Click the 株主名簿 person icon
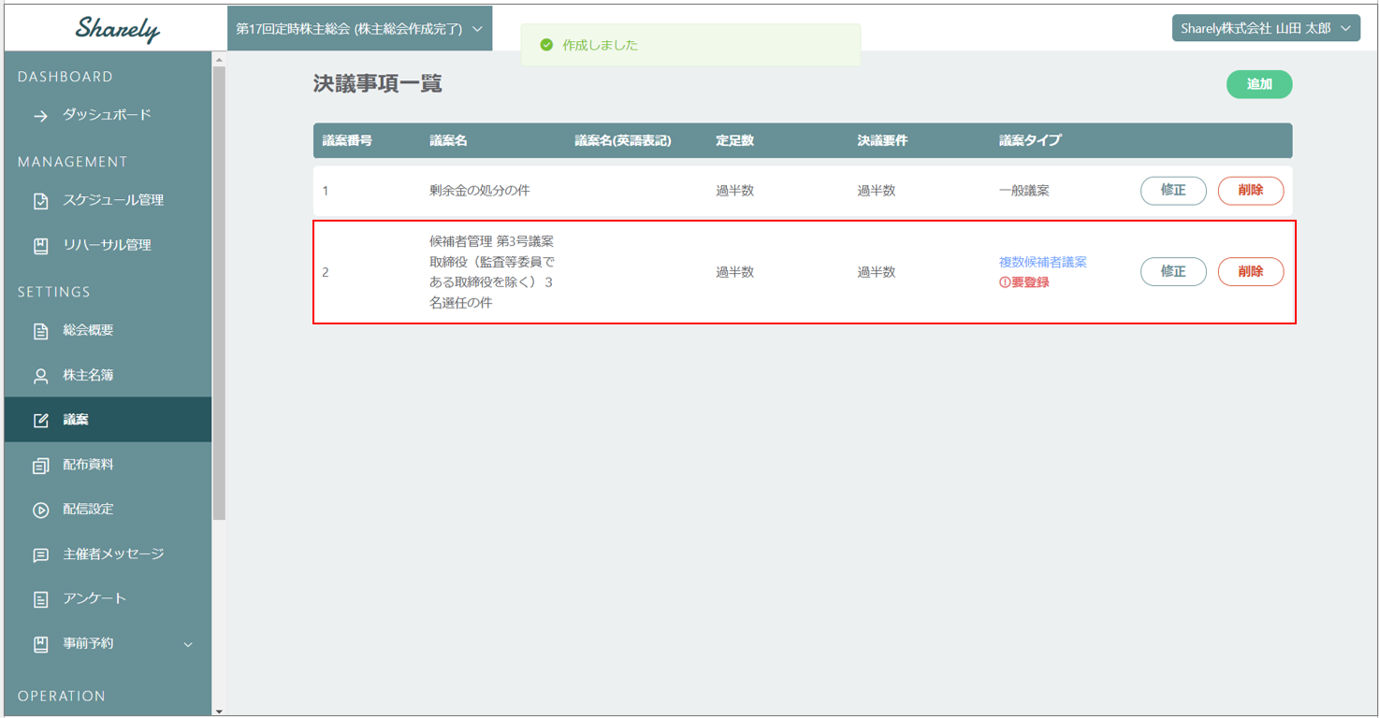Viewport: 1379px width, 718px height. [40, 376]
